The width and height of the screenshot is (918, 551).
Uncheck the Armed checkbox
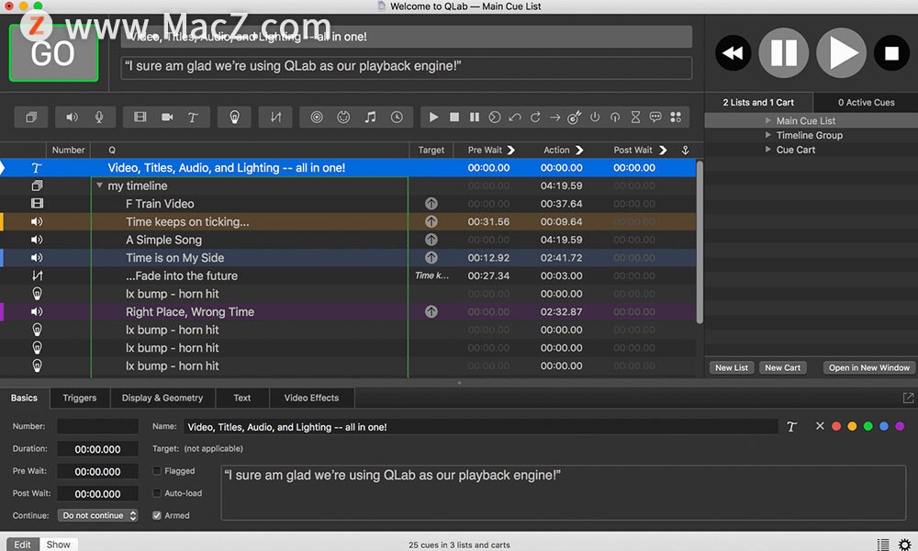point(157,515)
